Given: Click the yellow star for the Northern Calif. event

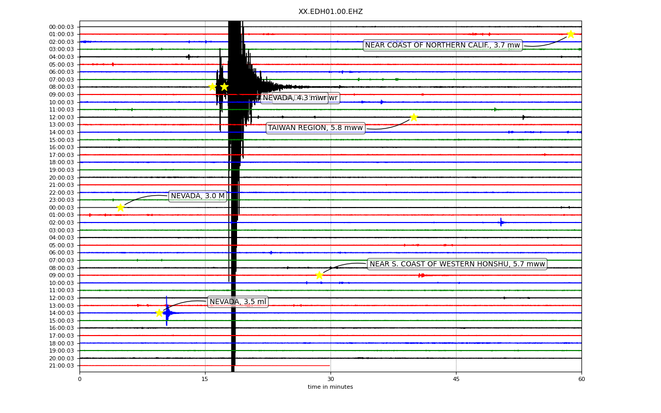Looking at the screenshot, I should click(571, 34).
